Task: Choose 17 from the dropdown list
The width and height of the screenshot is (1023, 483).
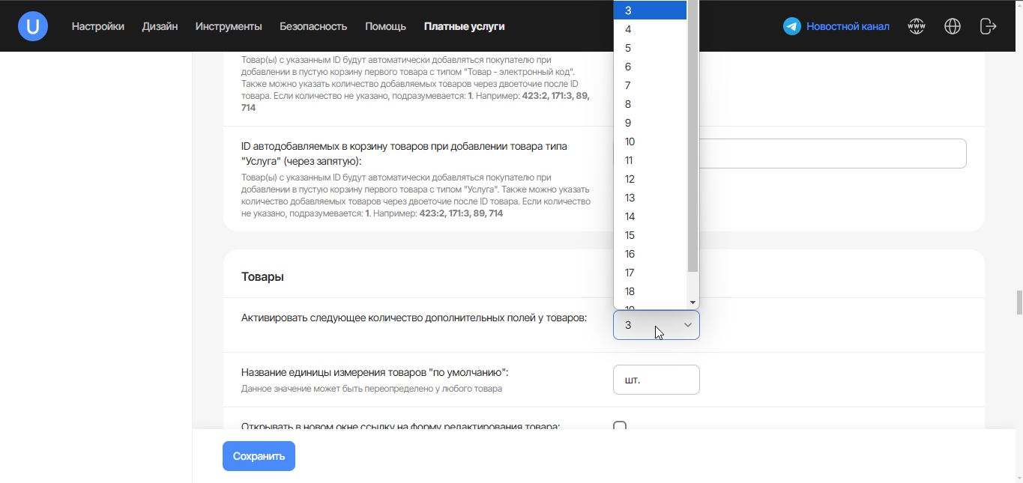Action: click(x=630, y=273)
